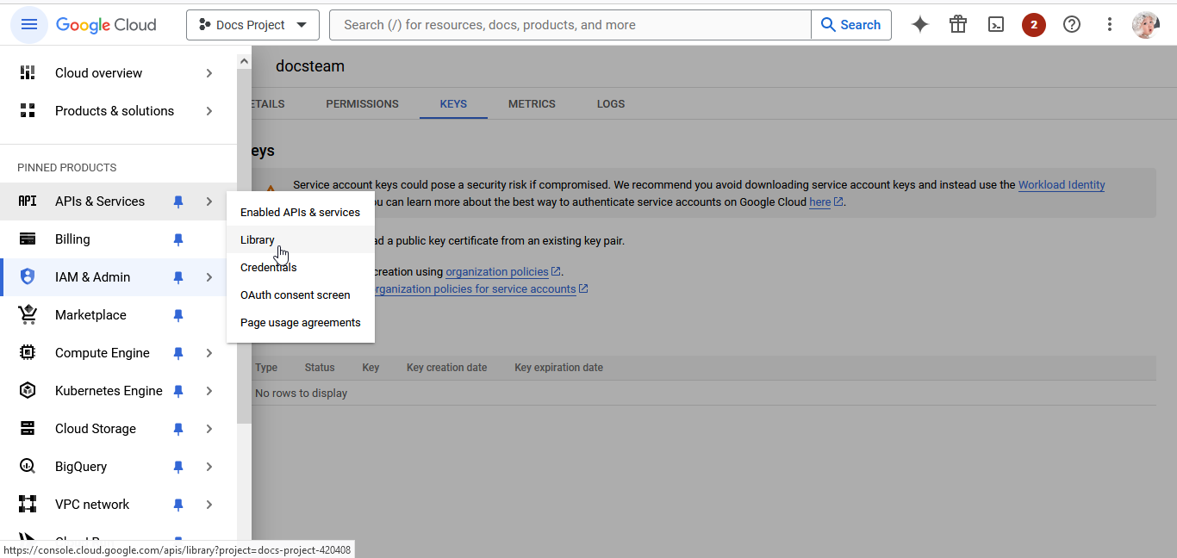Expand Compute Engine submenu chevron
The image size is (1177, 558).
pyautogui.click(x=209, y=353)
